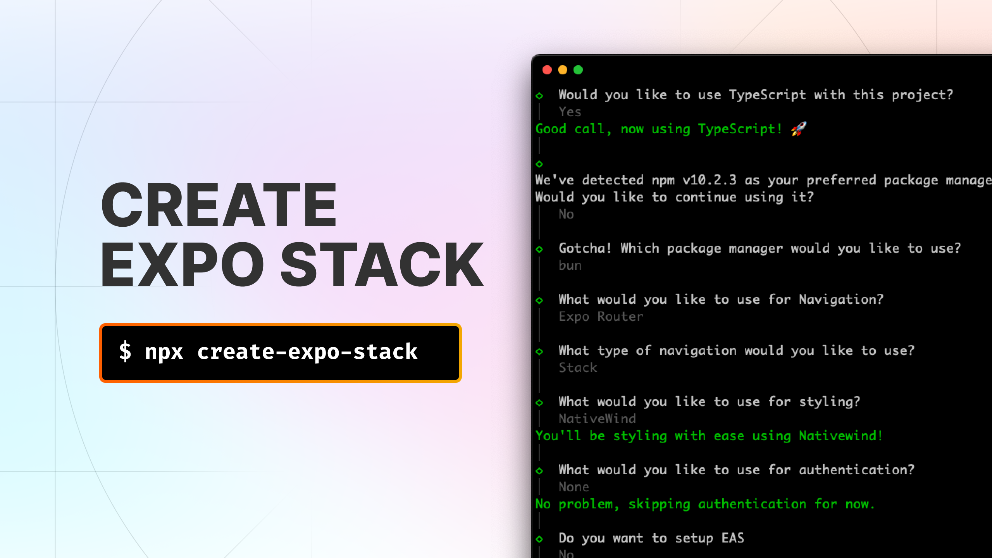Click the yellow traffic light button
Image resolution: width=992 pixels, height=558 pixels.
(562, 70)
